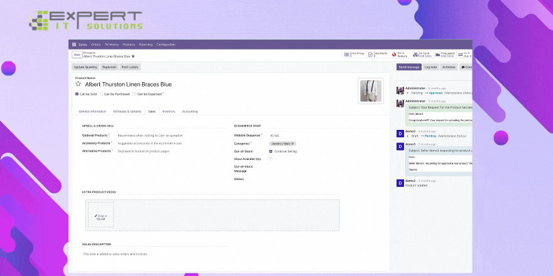Click the gear icon beside product breadcrumb
The width and height of the screenshot is (553, 276).
(133, 56)
